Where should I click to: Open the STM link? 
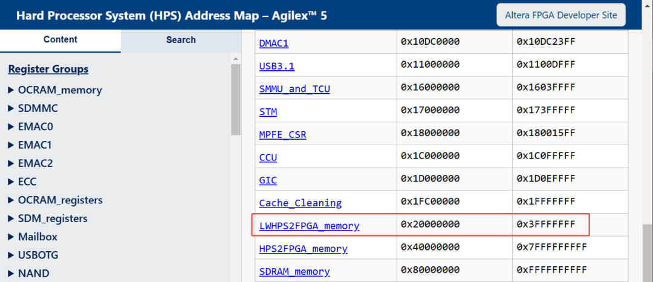click(x=268, y=111)
